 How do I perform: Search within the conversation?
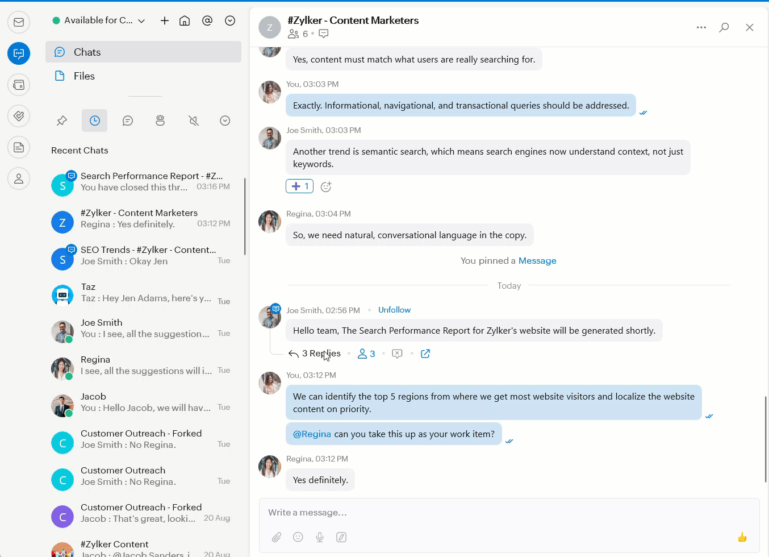724,27
